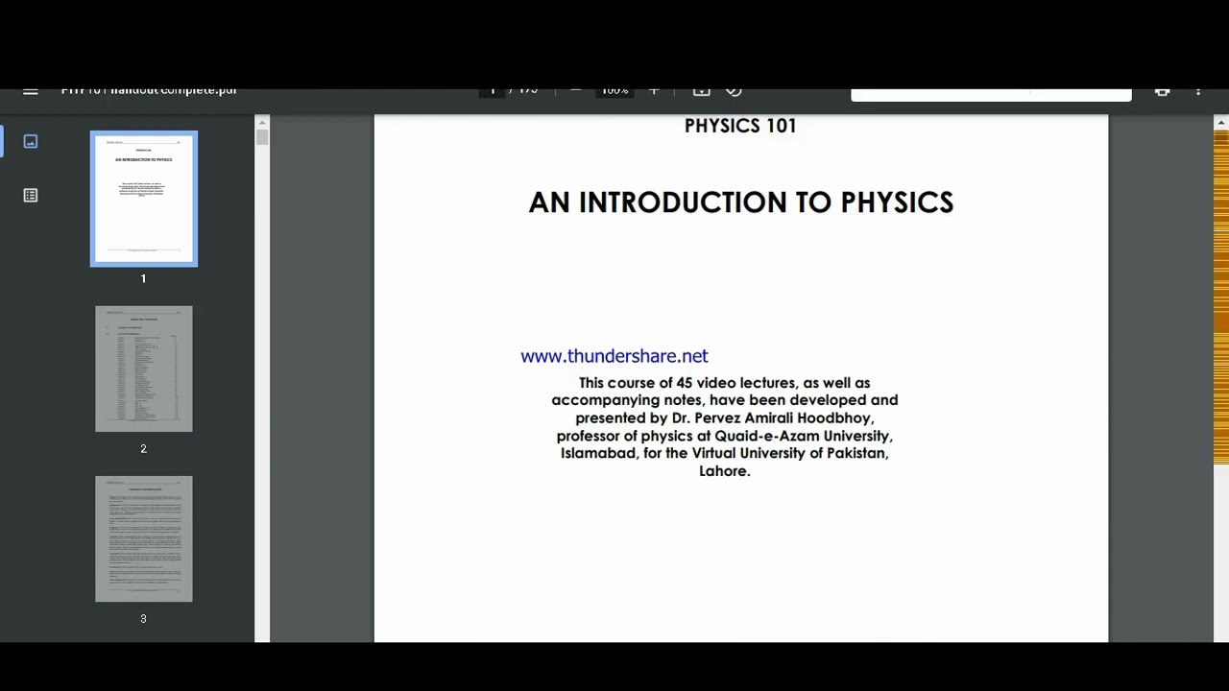The width and height of the screenshot is (1229, 691).
Task: Open the www.thundershare.net link
Action: click(614, 356)
